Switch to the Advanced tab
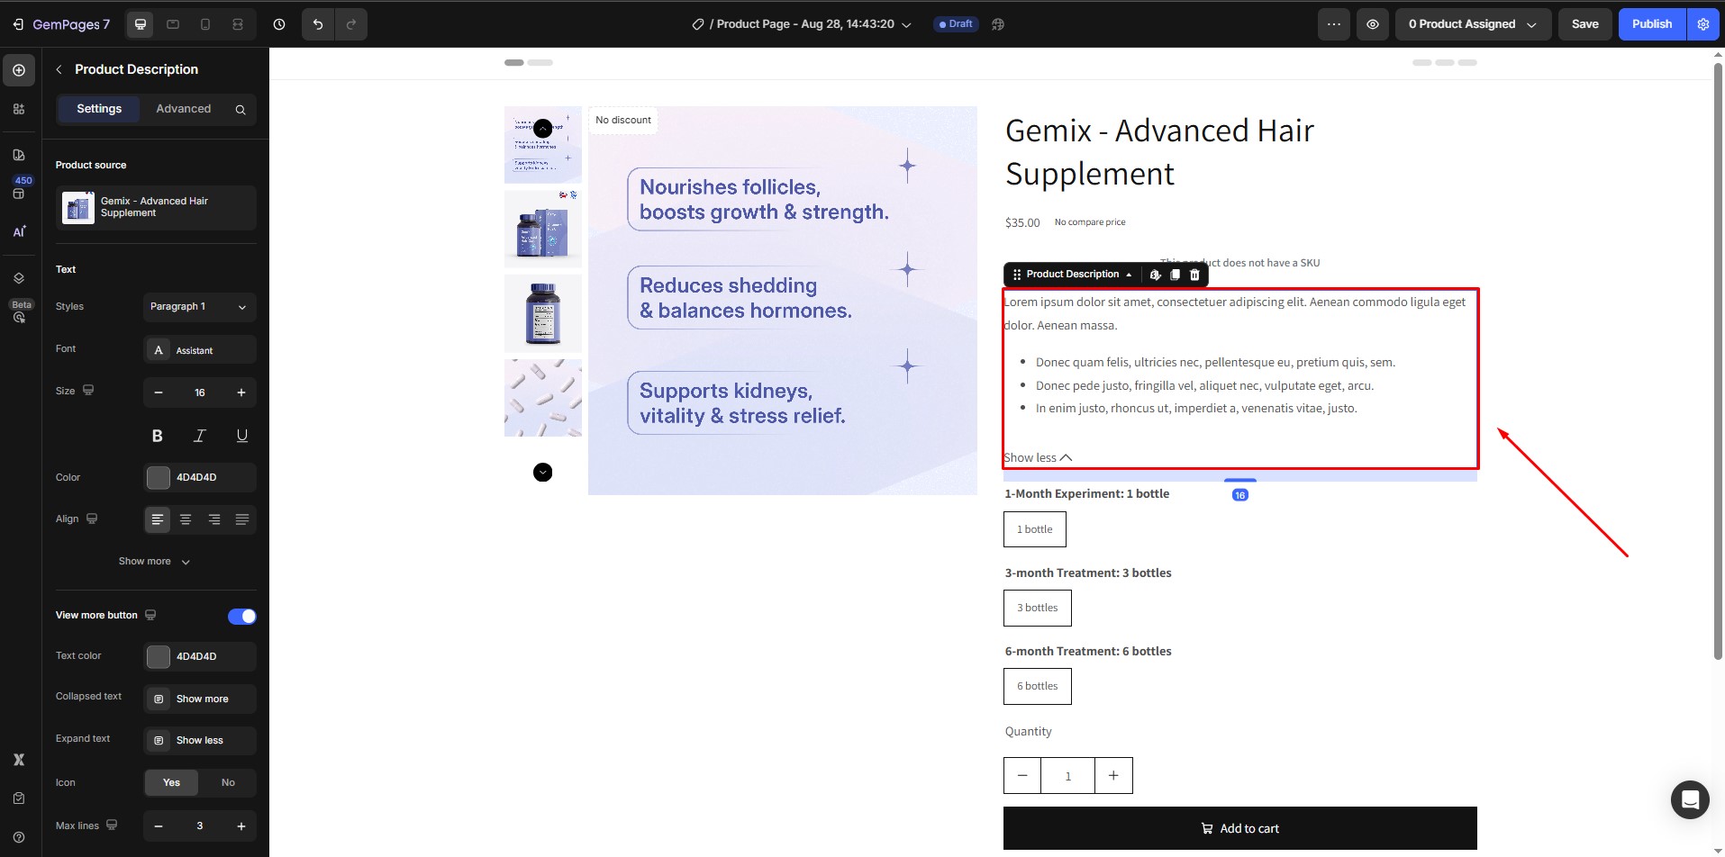 tap(184, 109)
